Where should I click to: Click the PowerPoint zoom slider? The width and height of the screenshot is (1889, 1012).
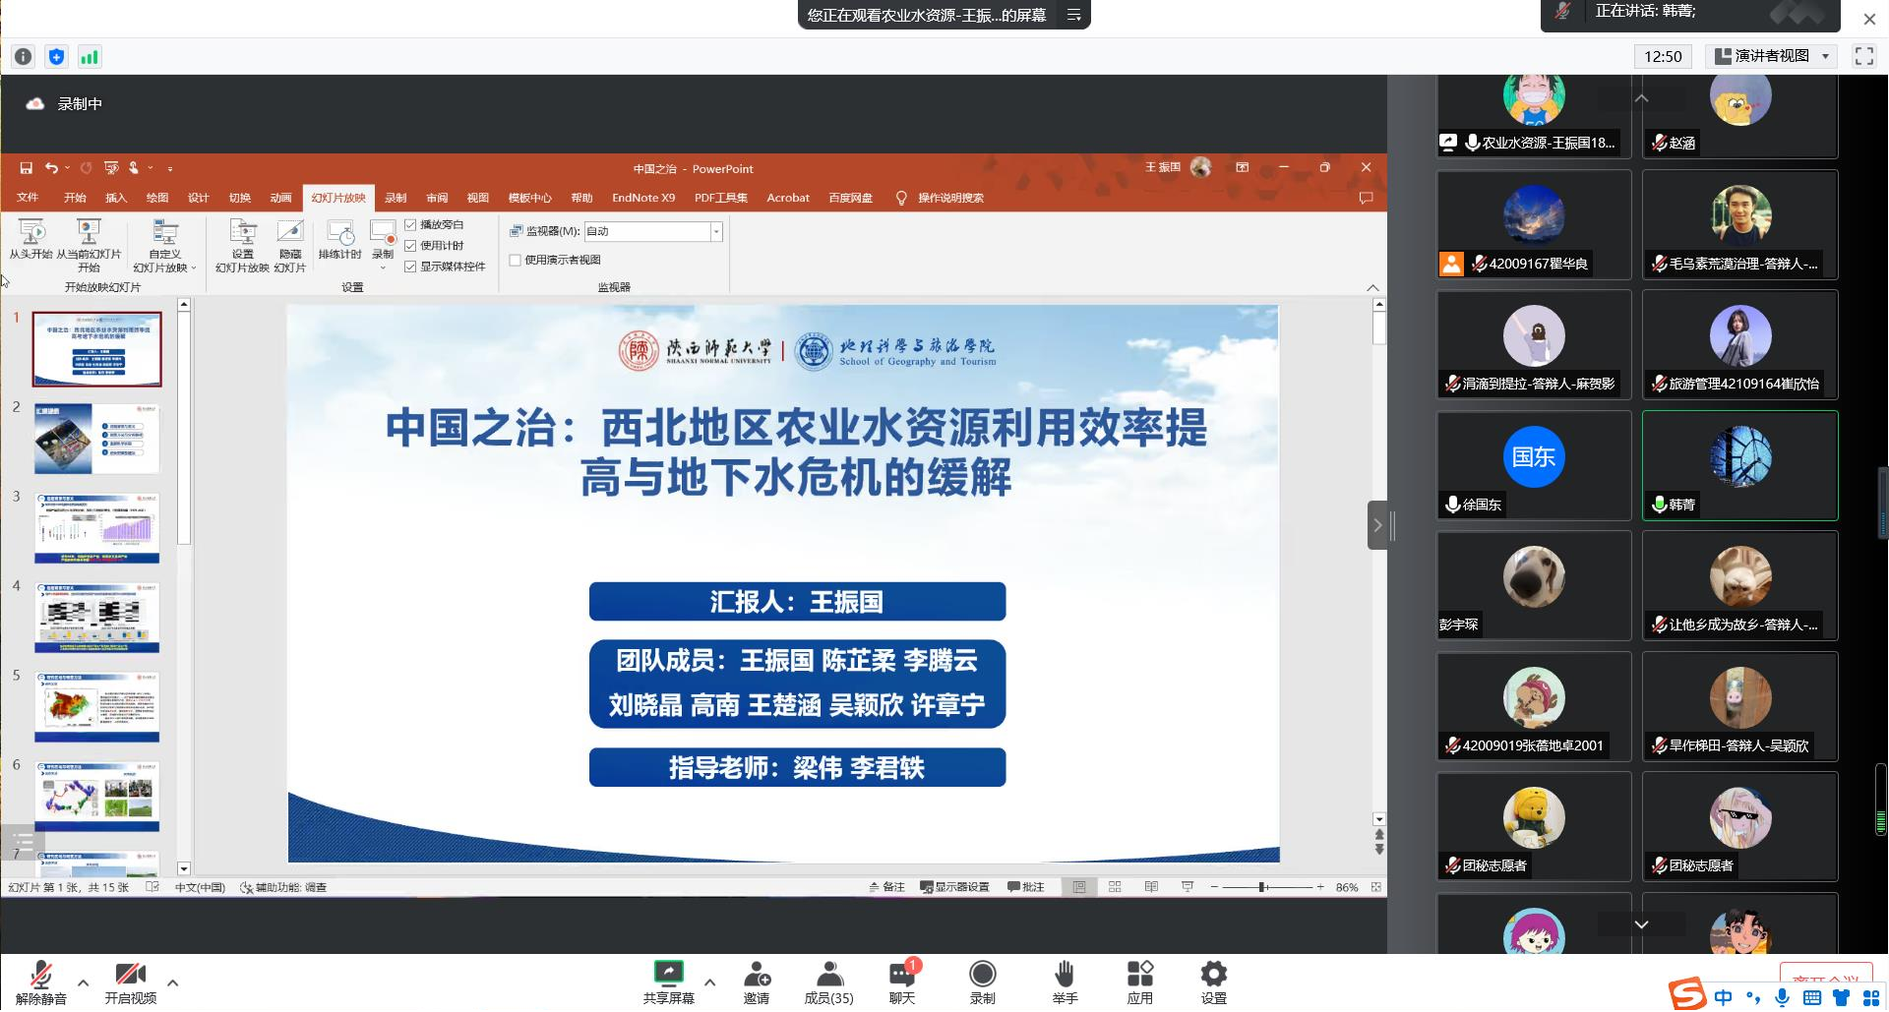pos(1263,887)
